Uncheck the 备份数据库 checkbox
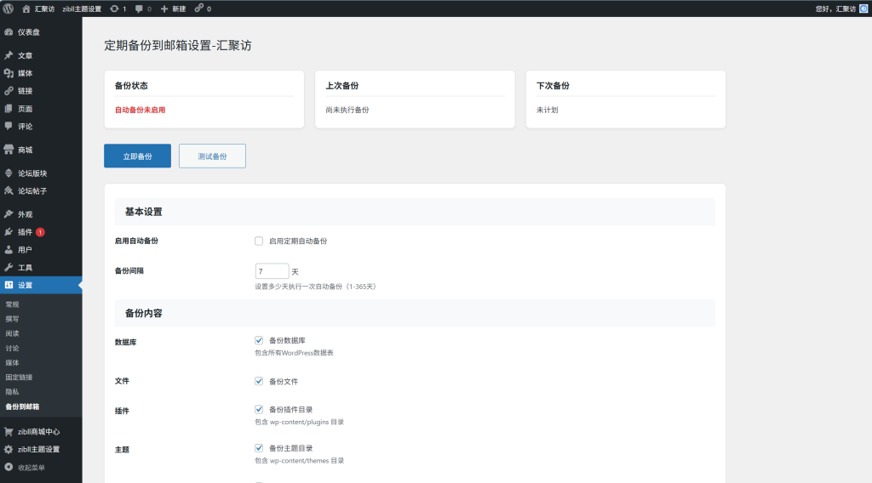 tap(259, 340)
